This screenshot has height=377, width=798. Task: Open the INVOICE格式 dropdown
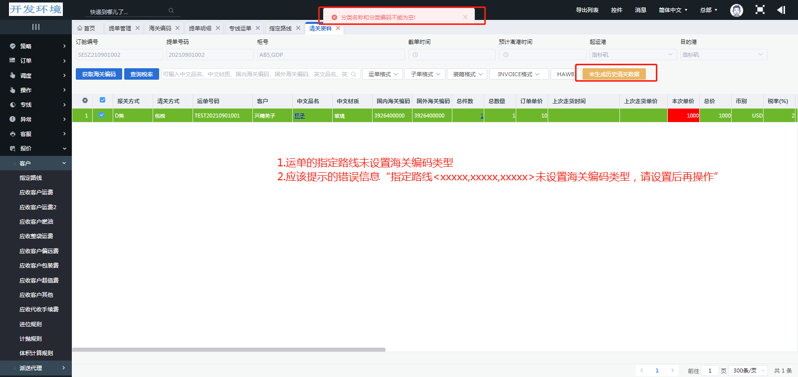pos(519,74)
